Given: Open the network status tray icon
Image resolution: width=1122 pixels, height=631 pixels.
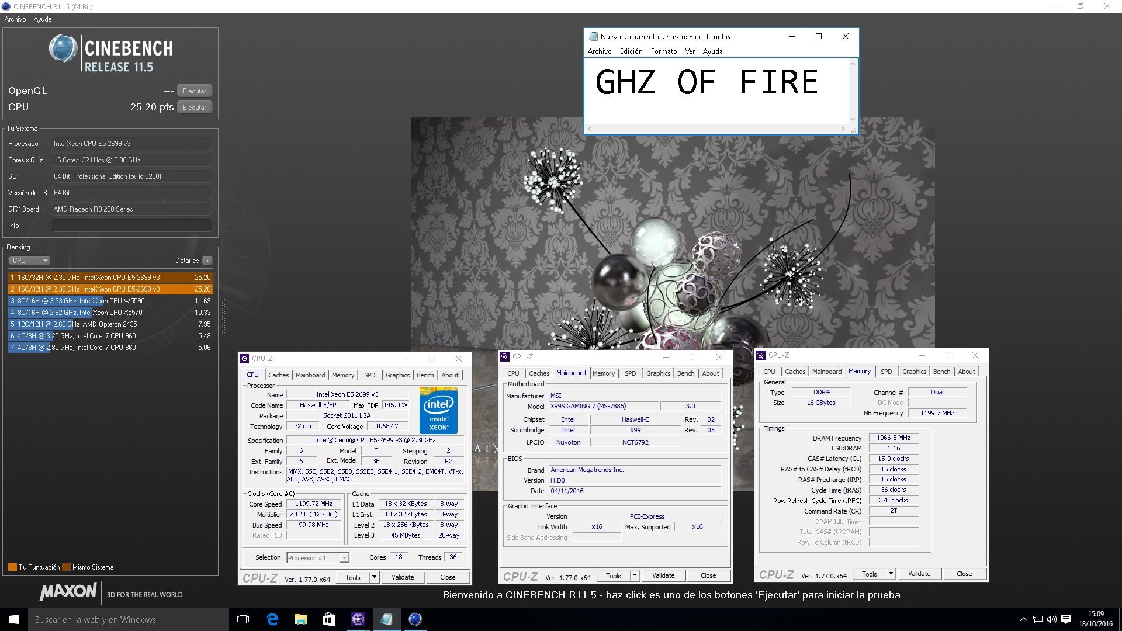Looking at the screenshot, I should tap(1038, 619).
